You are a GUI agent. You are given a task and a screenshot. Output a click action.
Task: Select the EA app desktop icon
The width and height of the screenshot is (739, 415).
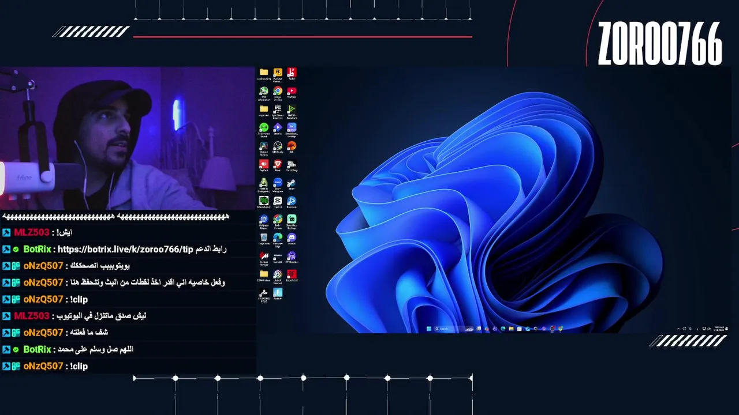point(292,148)
